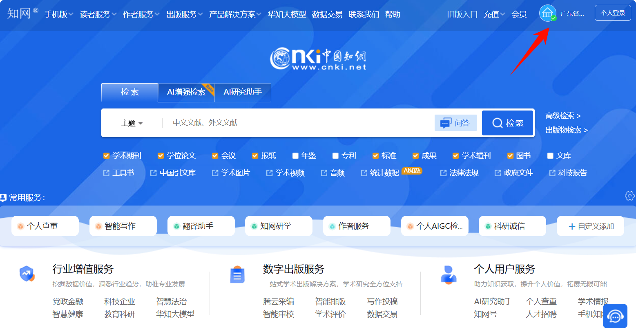The width and height of the screenshot is (636, 334).
Task: Click the 数字出版服务 document icon
Action: 237,274
